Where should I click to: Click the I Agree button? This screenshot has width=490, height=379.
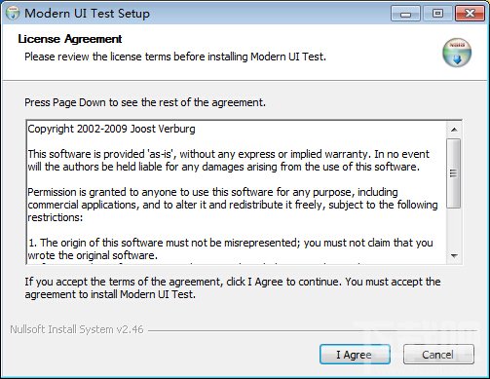[355, 355]
